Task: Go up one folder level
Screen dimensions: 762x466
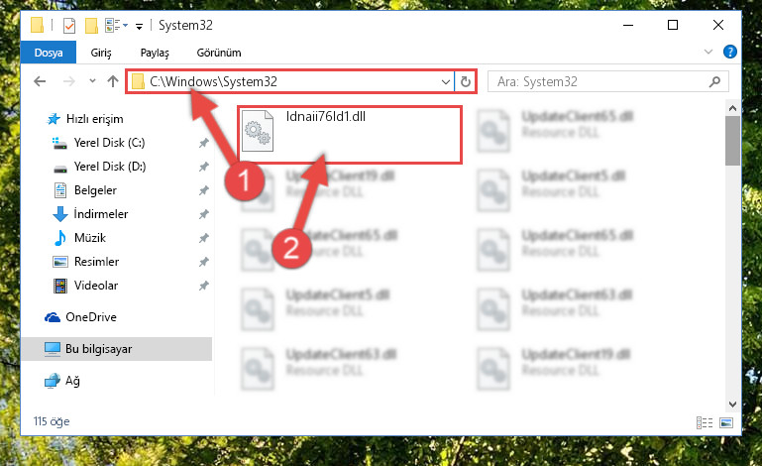Action: (113, 81)
